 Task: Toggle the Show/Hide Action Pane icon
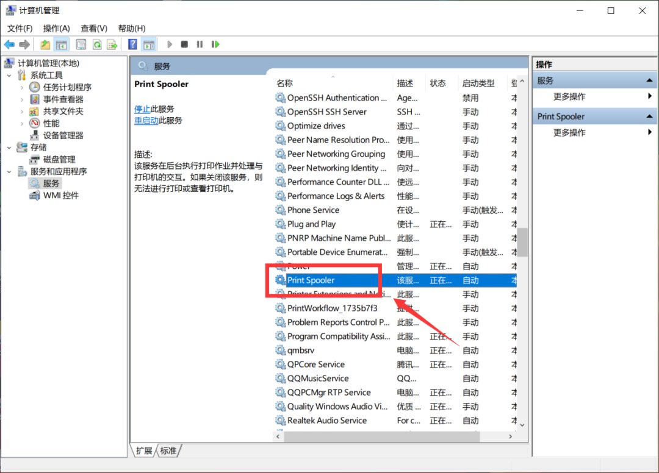point(148,44)
